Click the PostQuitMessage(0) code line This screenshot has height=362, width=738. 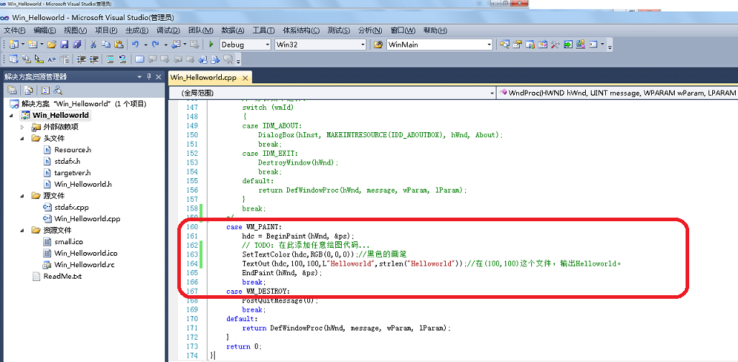click(281, 300)
